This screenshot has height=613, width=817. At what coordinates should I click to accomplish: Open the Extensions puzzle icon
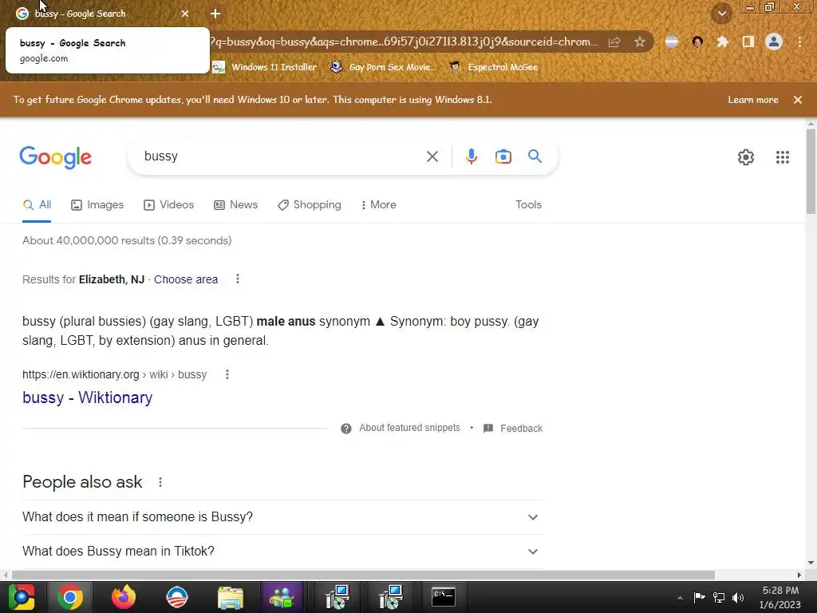(x=722, y=42)
